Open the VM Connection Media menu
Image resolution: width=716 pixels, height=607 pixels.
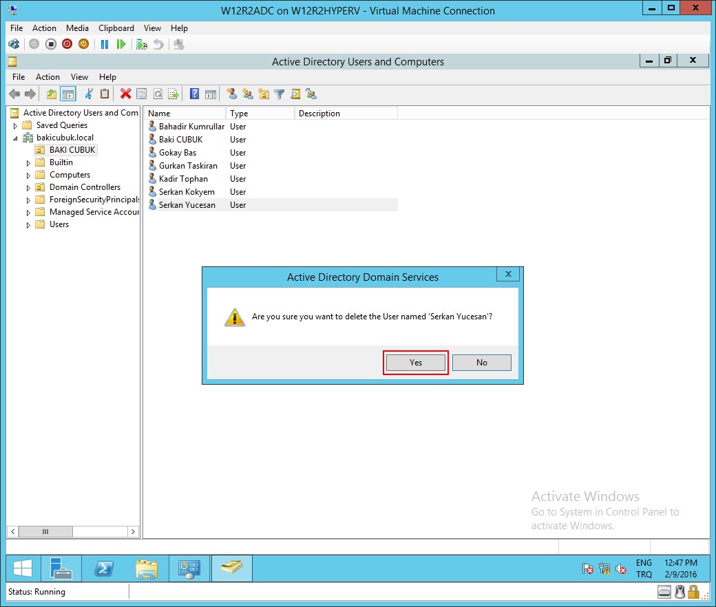pyautogui.click(x=77, y=28)
